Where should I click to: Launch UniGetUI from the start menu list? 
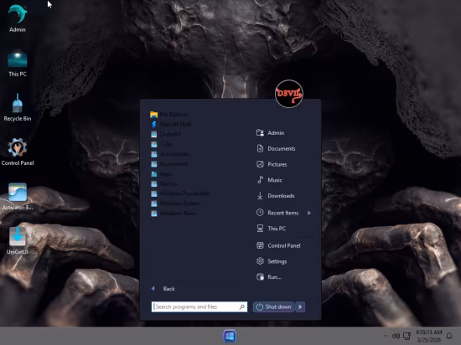click(166, 134)
